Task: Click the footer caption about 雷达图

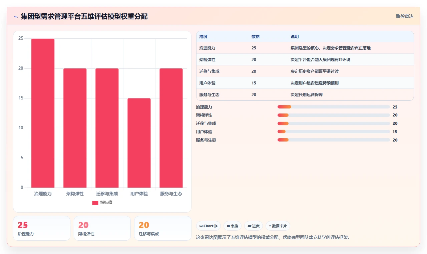Action: [274, 238]
